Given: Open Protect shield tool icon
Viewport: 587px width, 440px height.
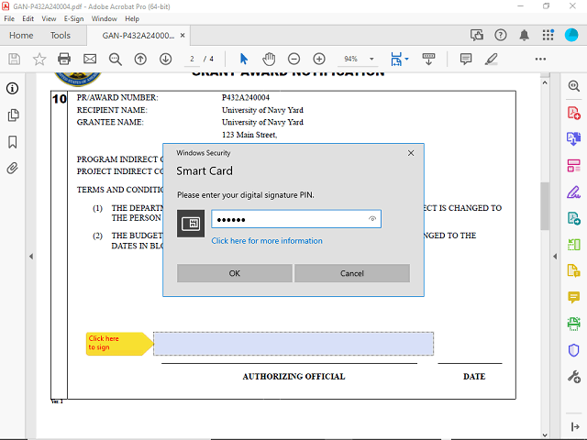Looking at the screenshot, I should (573, 350).
